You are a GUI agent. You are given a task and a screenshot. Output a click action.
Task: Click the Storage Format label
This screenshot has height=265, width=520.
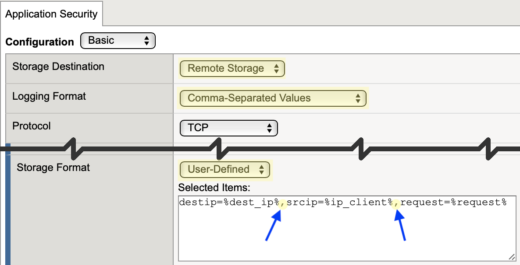(x=53, y=167)
